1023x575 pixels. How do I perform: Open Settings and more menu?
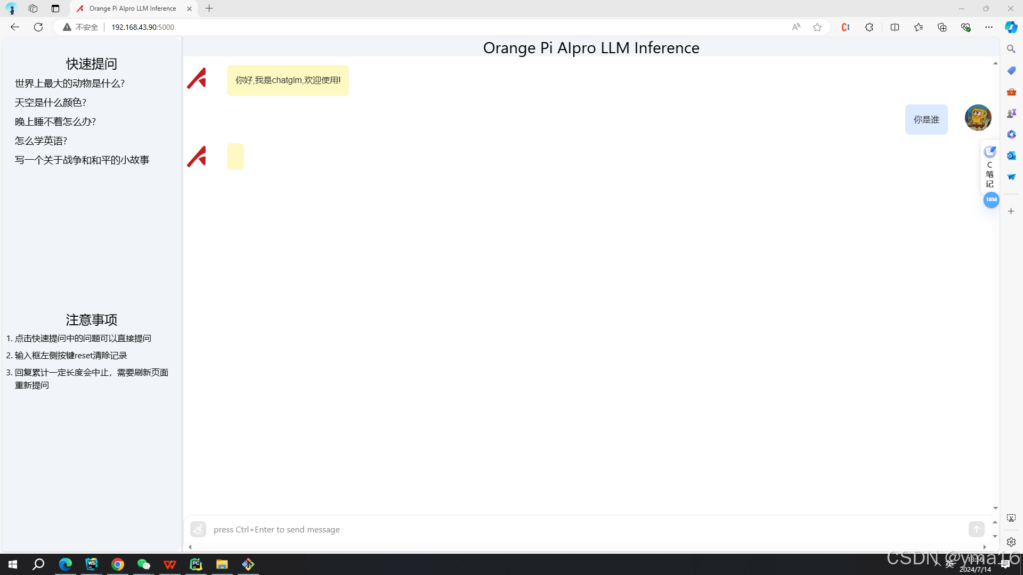[989, 27]
